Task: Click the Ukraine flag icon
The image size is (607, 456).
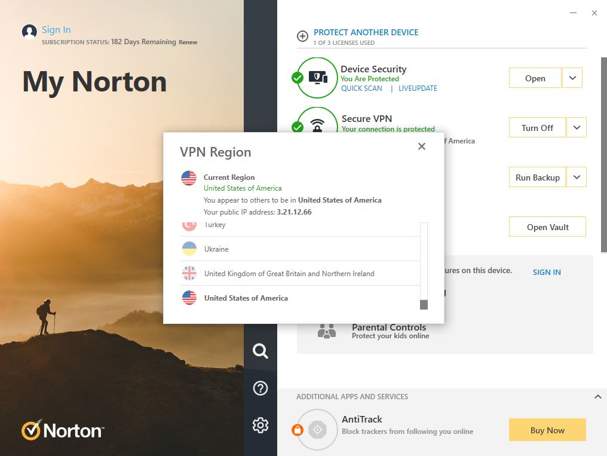Action: [x=189, y=249]
